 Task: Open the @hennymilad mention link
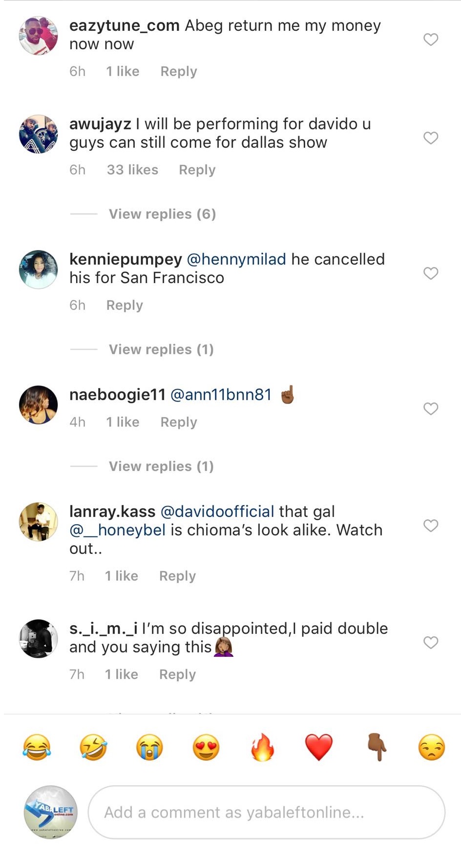[236, 259]
